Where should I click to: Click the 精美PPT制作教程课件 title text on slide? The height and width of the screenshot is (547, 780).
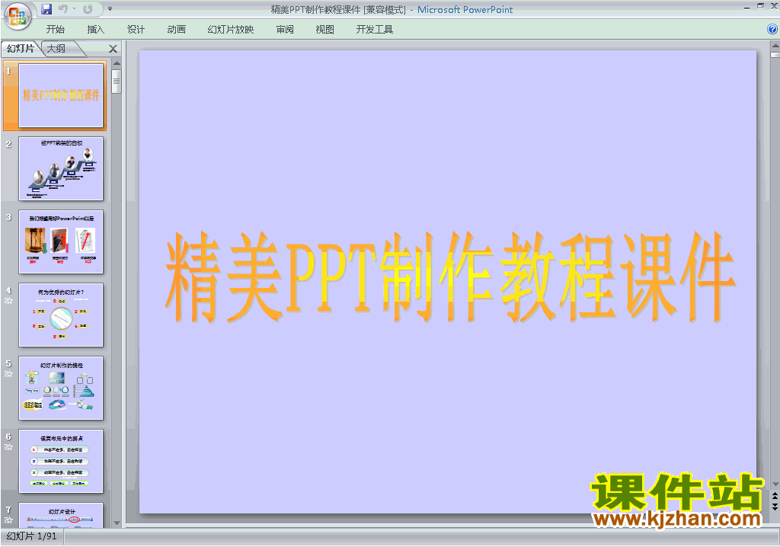pyautogui.click(x=450, y=277)
